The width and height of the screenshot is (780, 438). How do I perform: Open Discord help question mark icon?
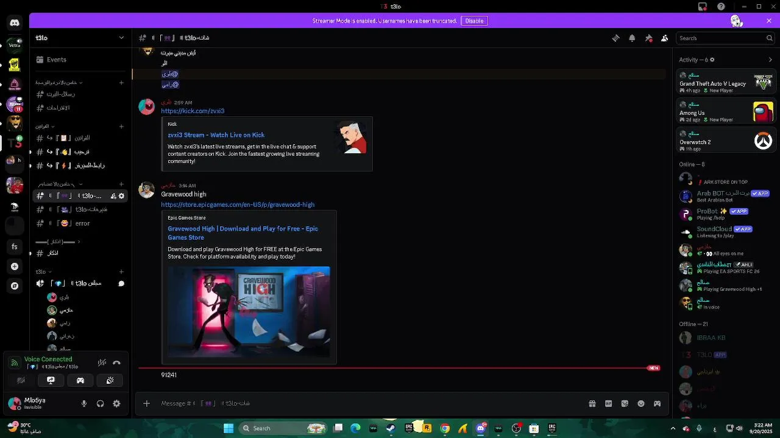tap(721, 7)
